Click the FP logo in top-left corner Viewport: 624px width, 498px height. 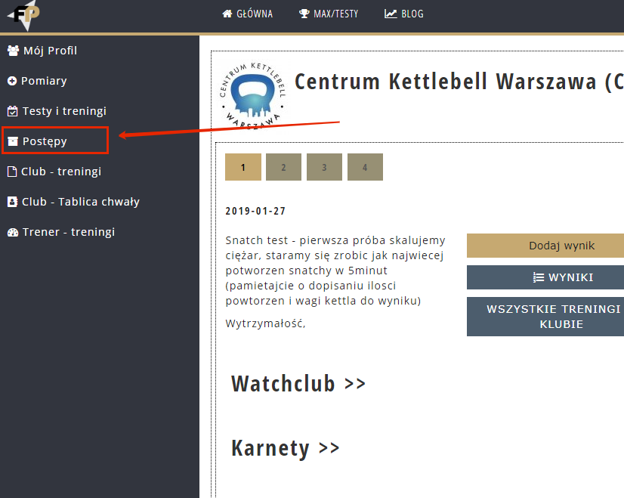[21, 14]
